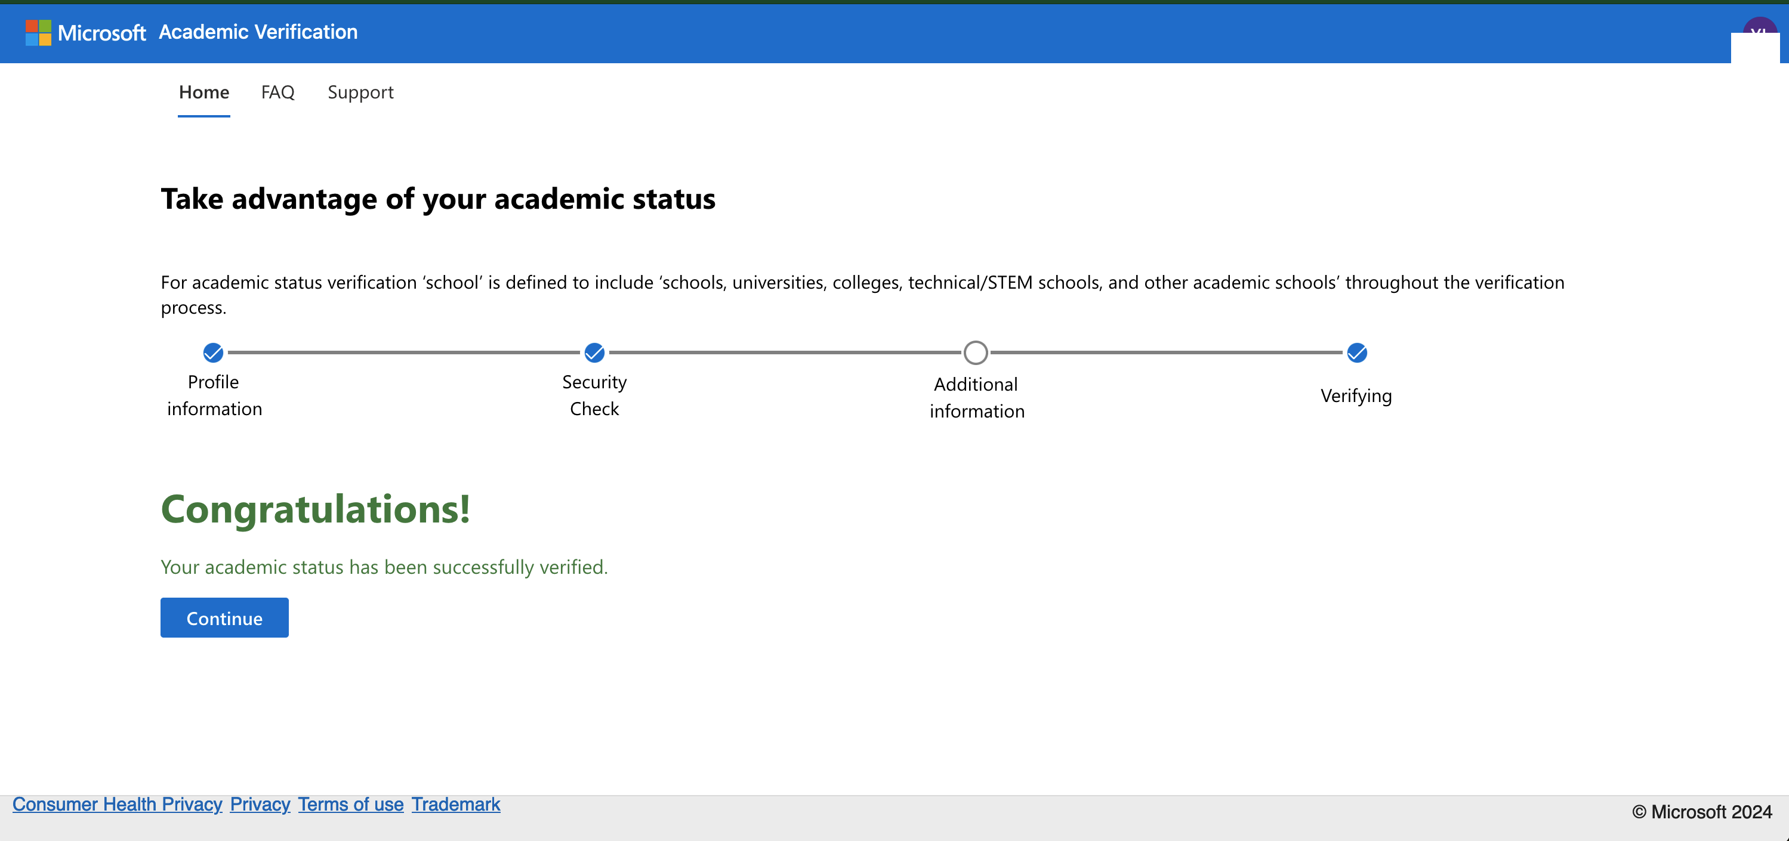This screenshot has height=841, width=1789.
Task: Open the Consumer Health Privacy link
Action: [118, 804]
